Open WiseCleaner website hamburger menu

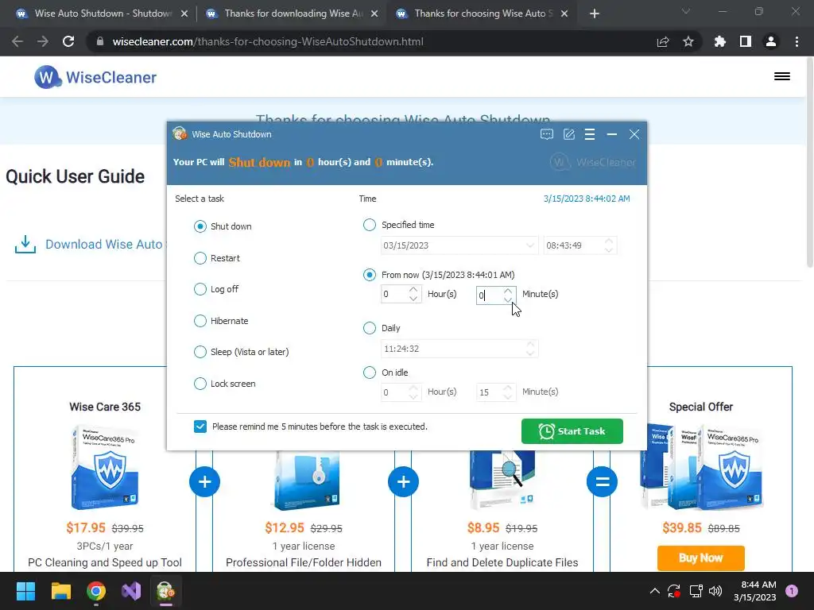[x=782, y=77]
